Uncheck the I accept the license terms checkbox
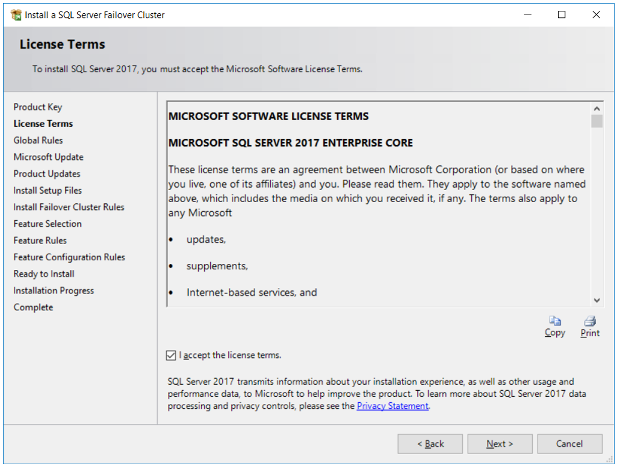This screenshot has width=617, height=466. click(171, 355)
